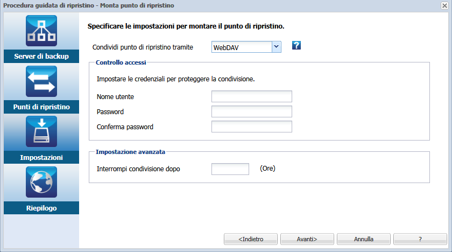Cancel the wizard with Annulla
The image size is (452, 252).
364,239
